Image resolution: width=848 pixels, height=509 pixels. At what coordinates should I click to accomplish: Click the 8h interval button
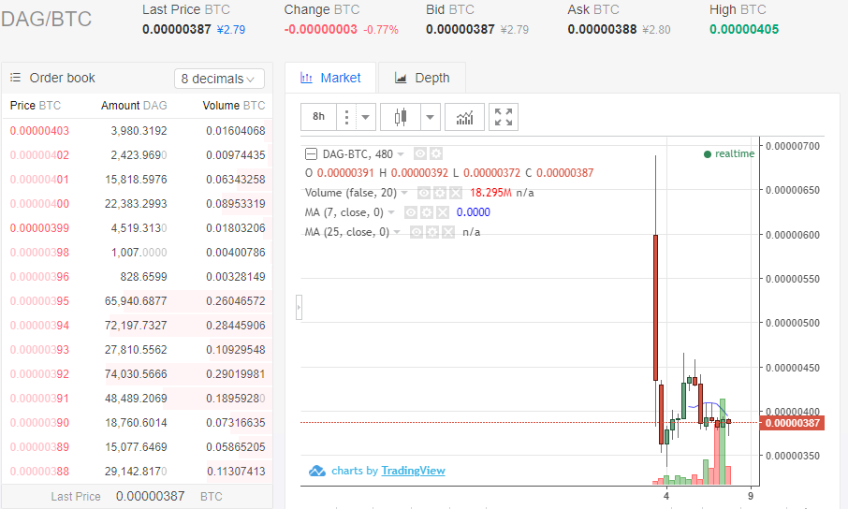pyautogui.click(x=319, y=117)
